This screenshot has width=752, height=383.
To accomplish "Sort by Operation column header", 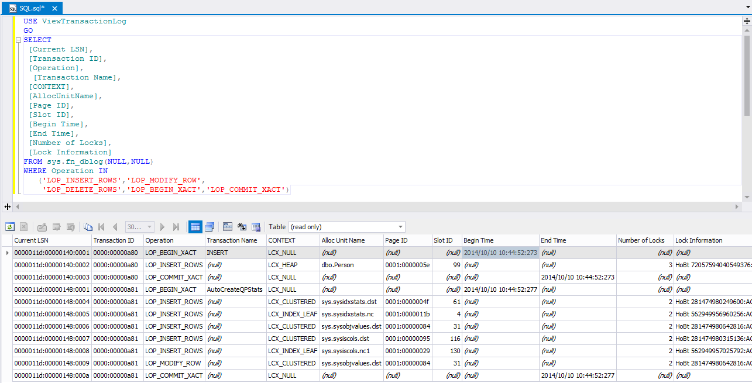I will pos(174,240).
